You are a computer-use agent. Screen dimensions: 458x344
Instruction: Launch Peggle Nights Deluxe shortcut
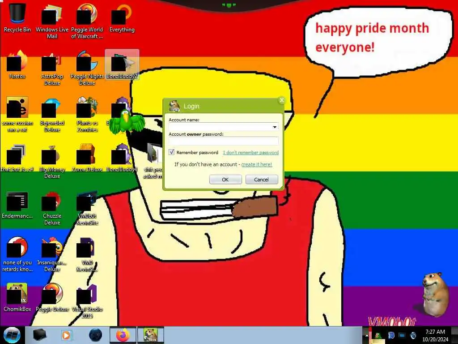pos(87,68)
